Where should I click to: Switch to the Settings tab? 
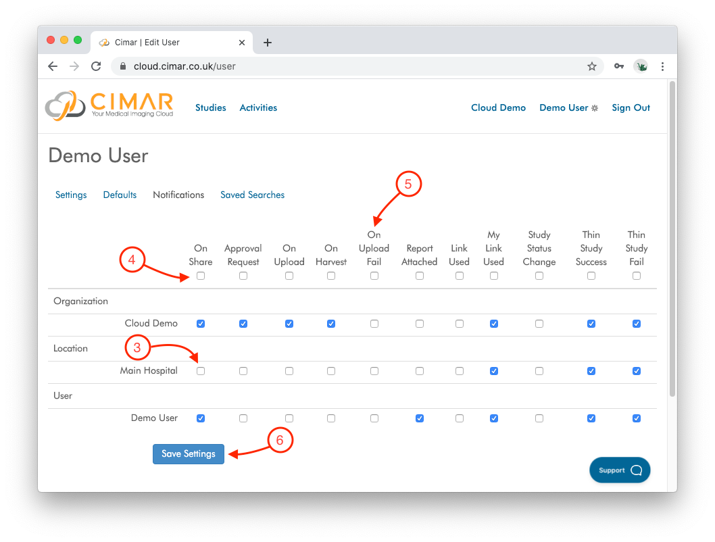[71, 195]
